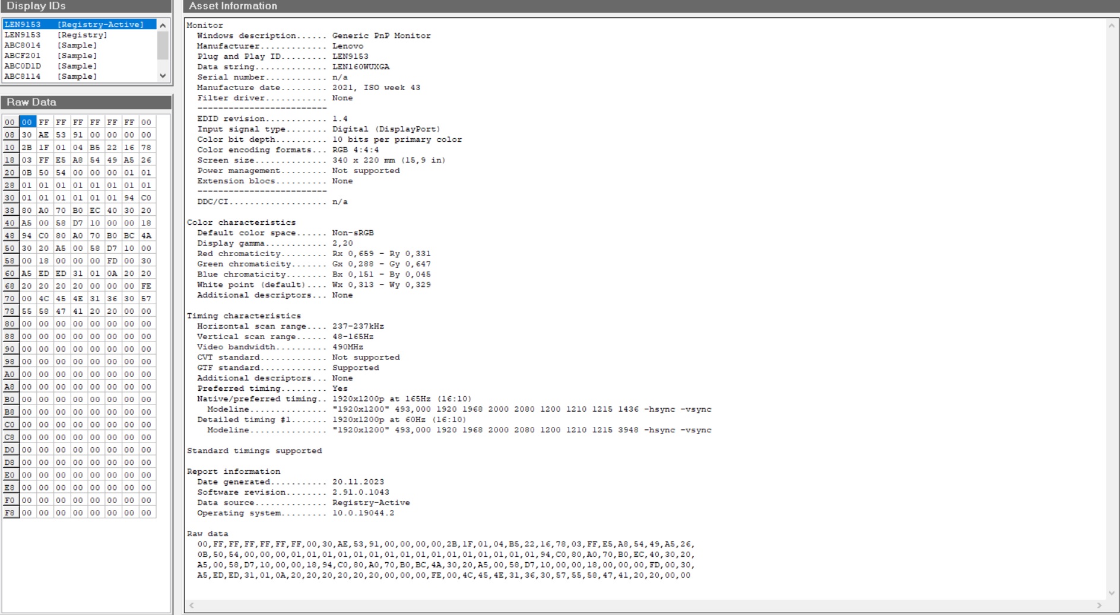Select byte 4A in Raw Data row 48
The image size is (1120, 615).
click(x=146, y=235)
